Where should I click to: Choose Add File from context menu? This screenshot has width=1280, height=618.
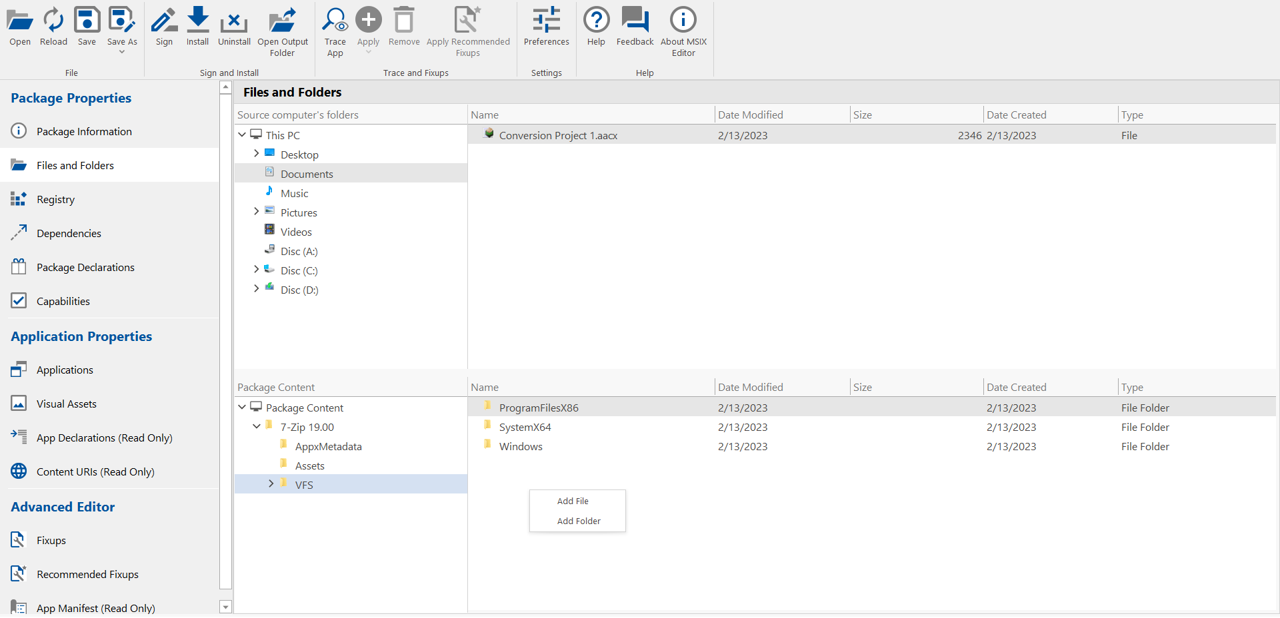pos(573,501)
